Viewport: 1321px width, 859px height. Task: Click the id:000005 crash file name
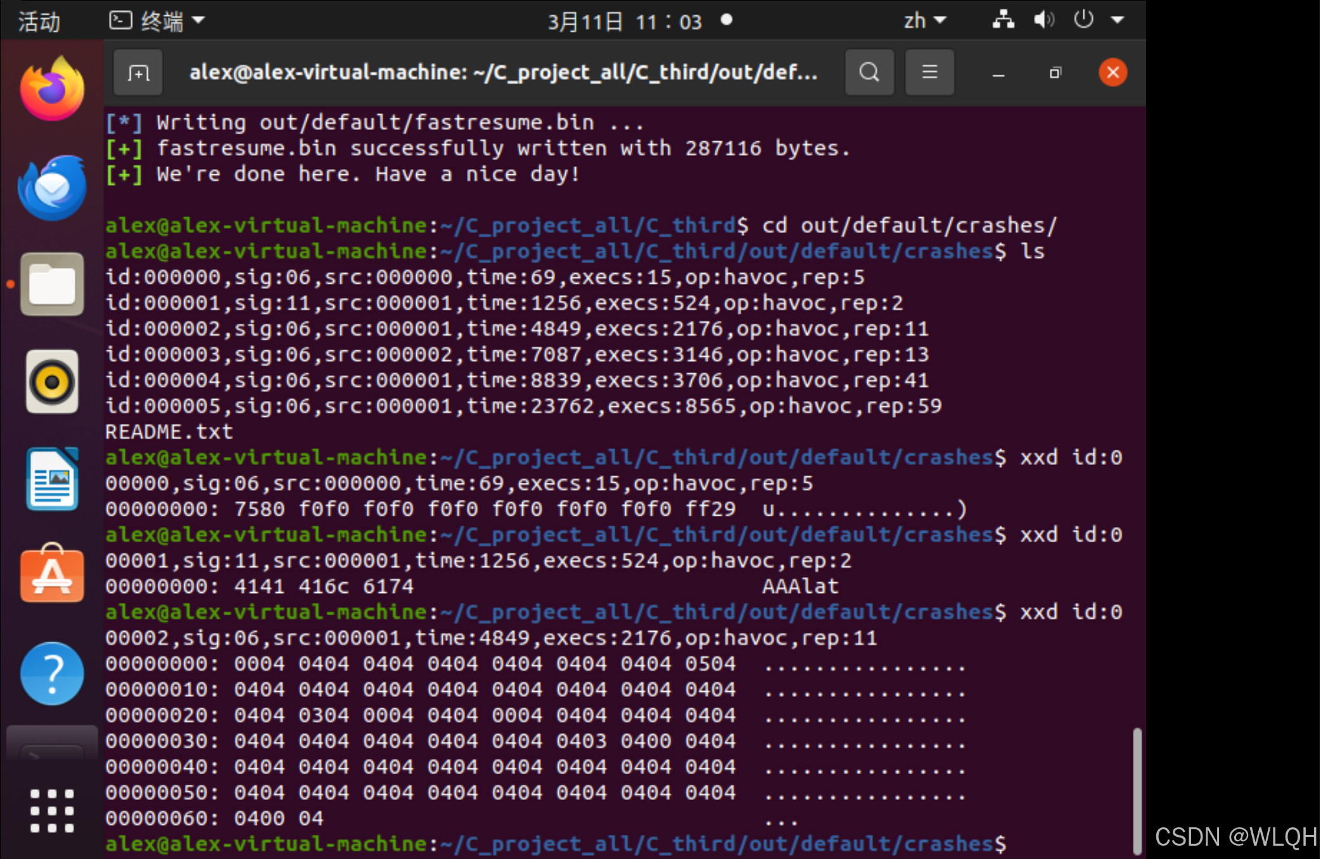point(523,406)
